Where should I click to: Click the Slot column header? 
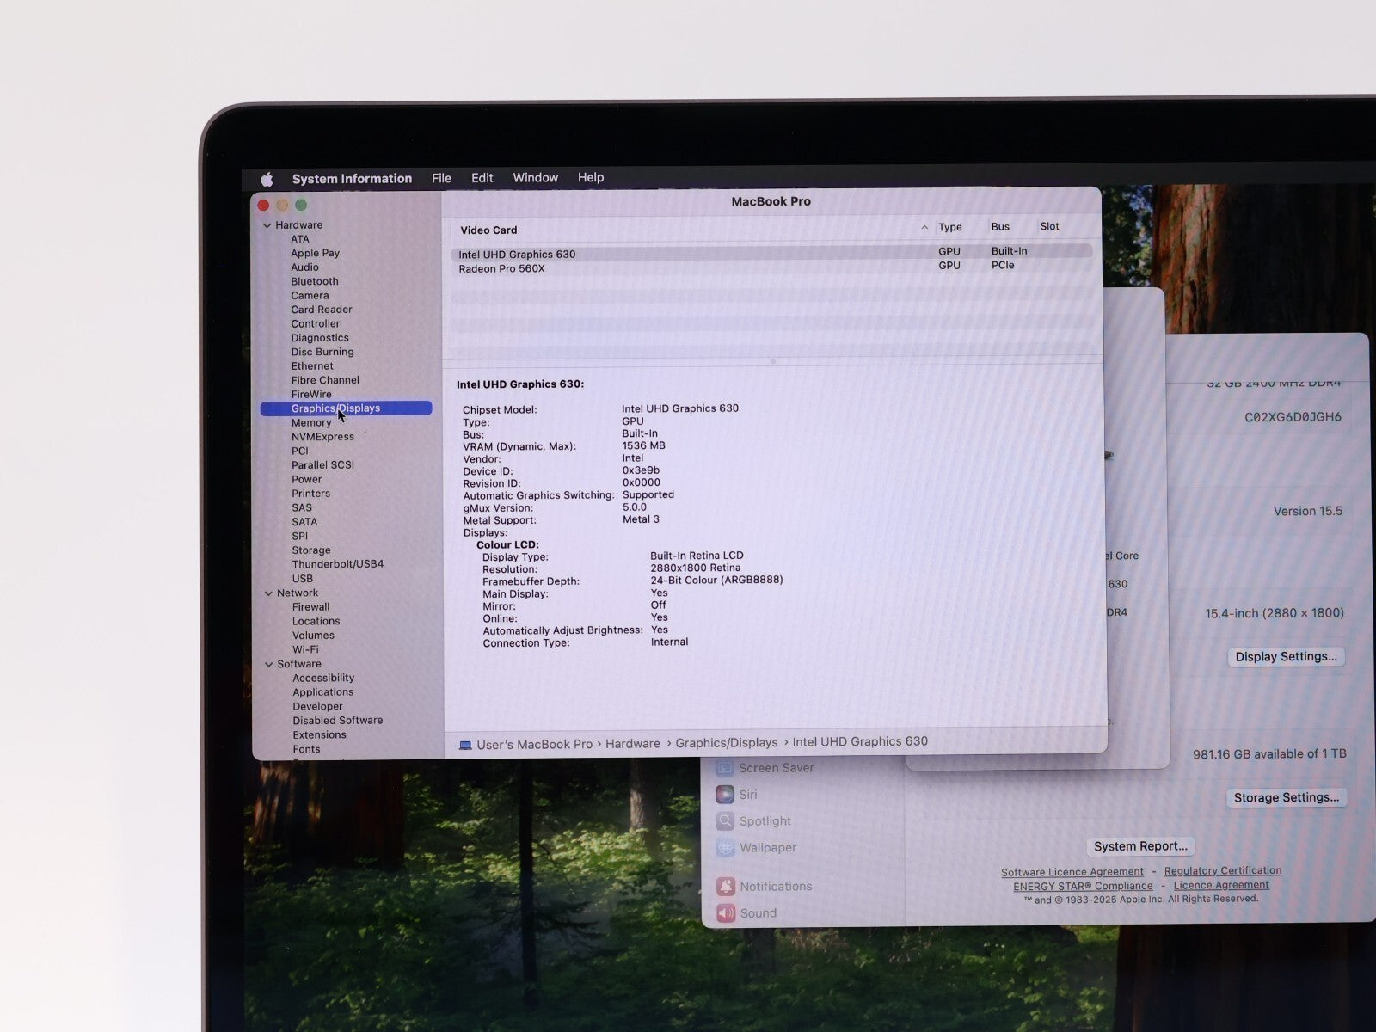[x=1049, y=226]
